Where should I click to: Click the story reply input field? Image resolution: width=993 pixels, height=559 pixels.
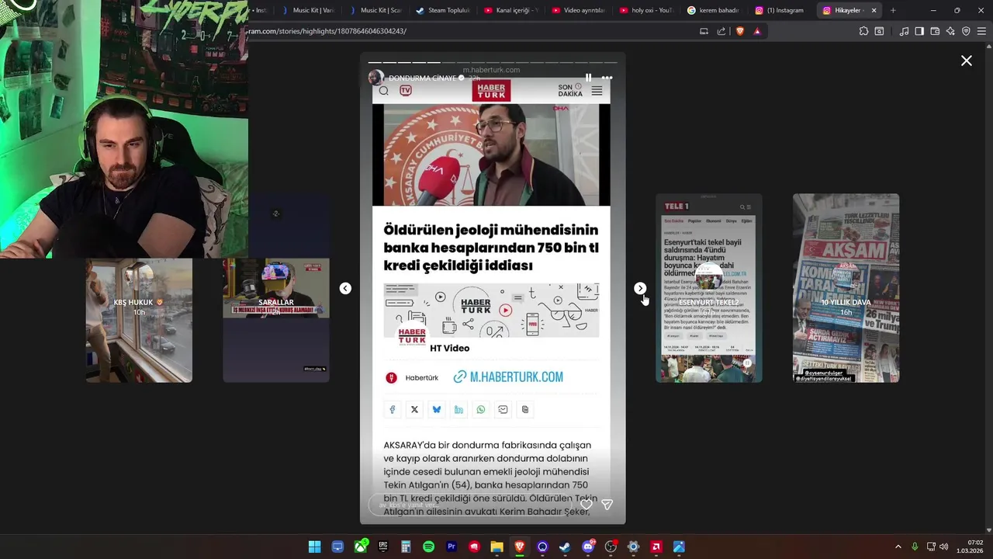[x=469, y=505]
